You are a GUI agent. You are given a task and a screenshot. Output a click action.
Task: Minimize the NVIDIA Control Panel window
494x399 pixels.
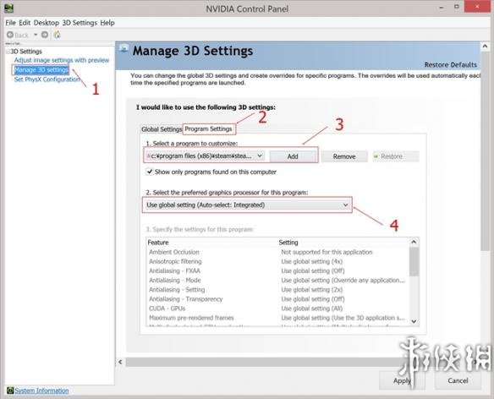coord(442,7)
